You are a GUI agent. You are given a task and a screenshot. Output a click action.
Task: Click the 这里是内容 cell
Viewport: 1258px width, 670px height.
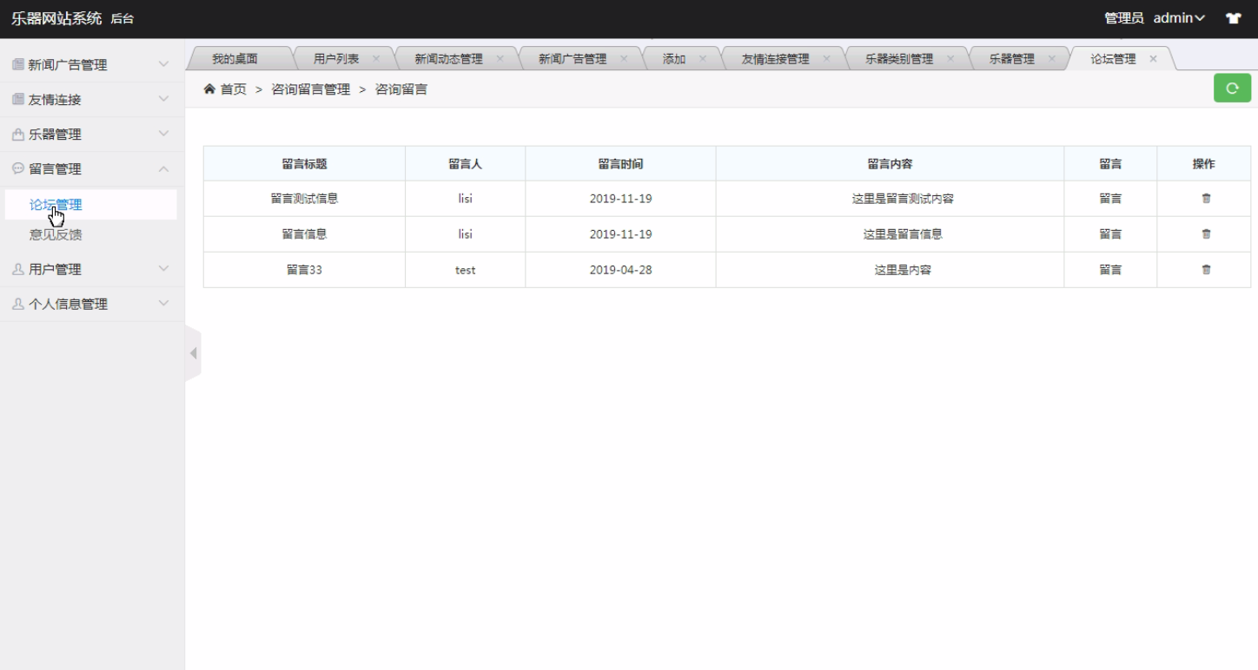coord(890,270)
